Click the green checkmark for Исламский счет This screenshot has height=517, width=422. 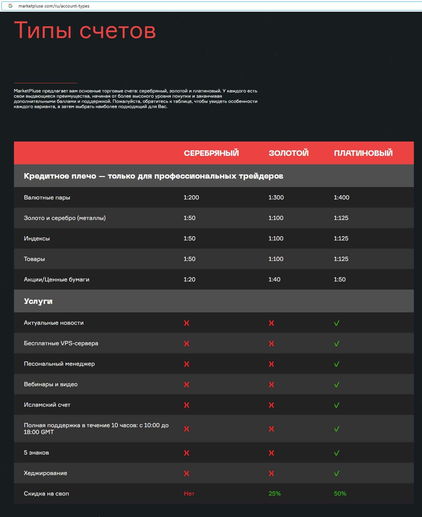pyautogui.click(x=337, y=405)
